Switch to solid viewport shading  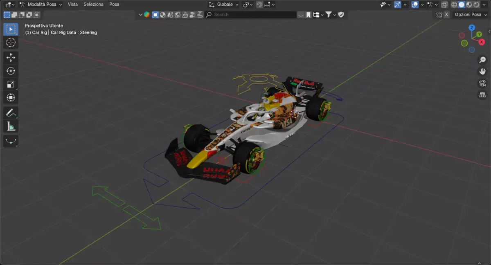[x=462, y=4]
